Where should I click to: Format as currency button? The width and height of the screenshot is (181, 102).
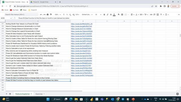click(x=64, y=14)
